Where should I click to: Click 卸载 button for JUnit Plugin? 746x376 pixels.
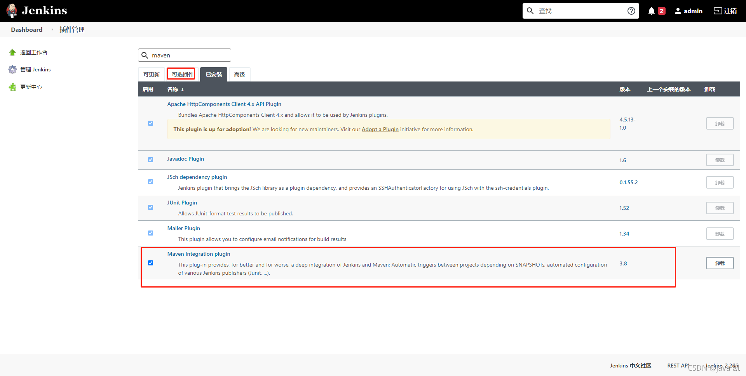[720, 208]
